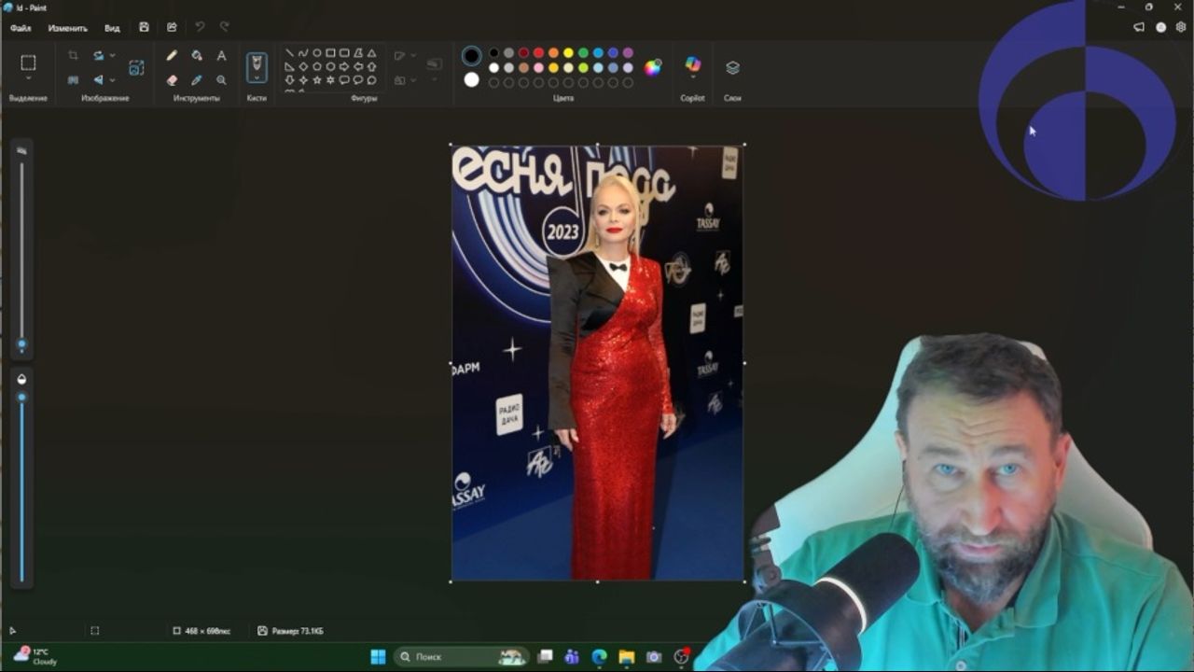
Task: Select the Pencil tool
Action: pyautogui.click(x=172, y=56)
